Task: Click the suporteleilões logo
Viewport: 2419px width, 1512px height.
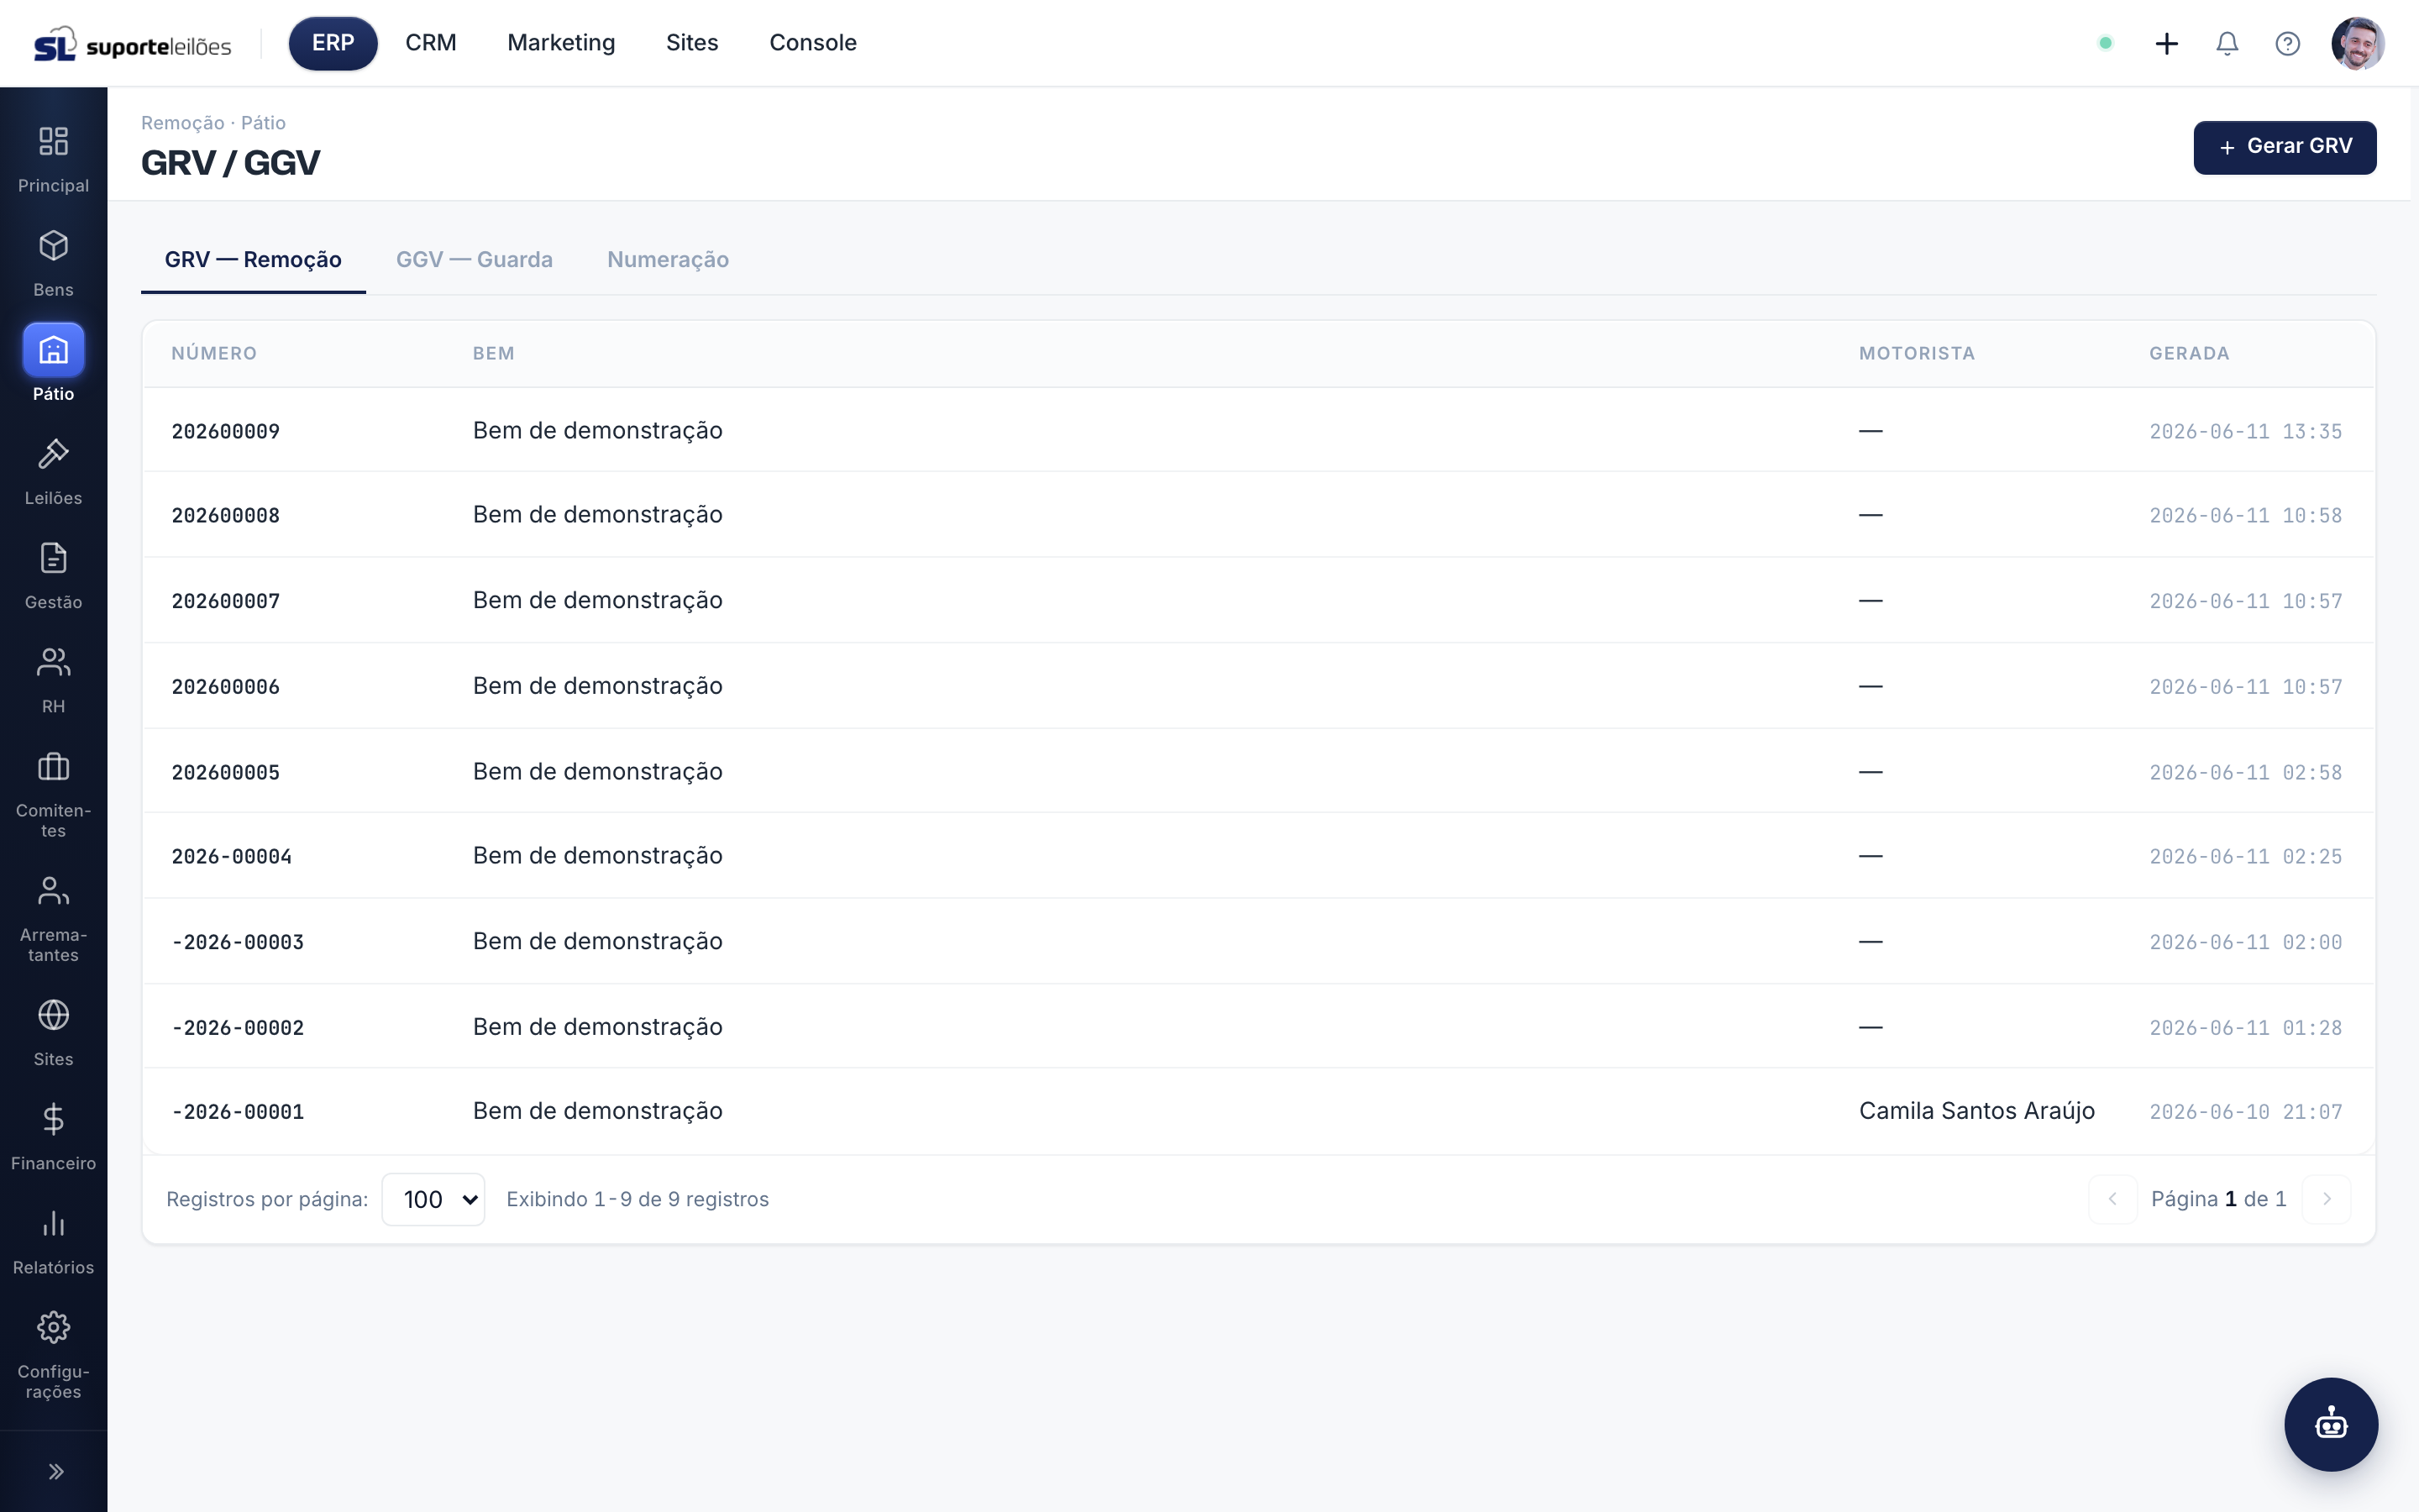Action: (x=132, y=44)
